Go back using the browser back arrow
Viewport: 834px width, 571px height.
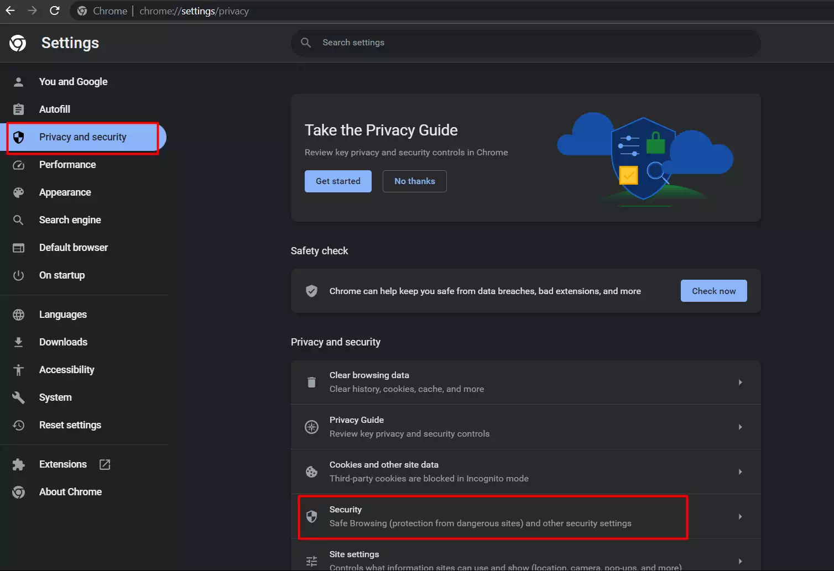point(10,11)
